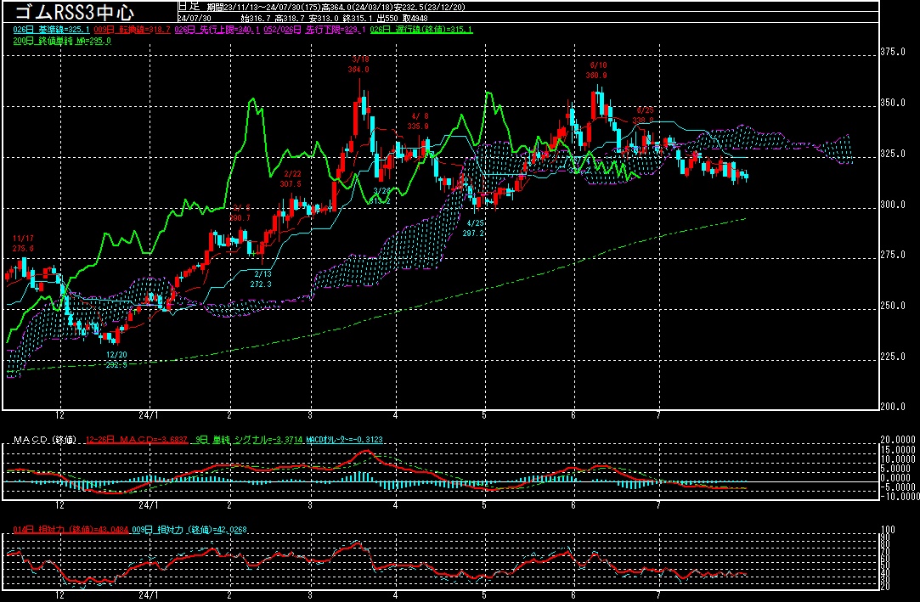This screenshot has height=602, width=920.
Task: Click the 026日 遅行線(終値)=315.1 legend
Action: point(421,30)
